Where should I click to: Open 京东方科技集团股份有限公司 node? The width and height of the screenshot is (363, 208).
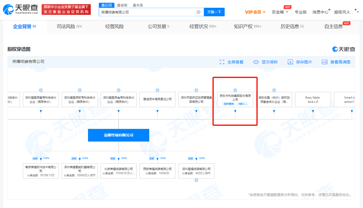pos(235,99)
